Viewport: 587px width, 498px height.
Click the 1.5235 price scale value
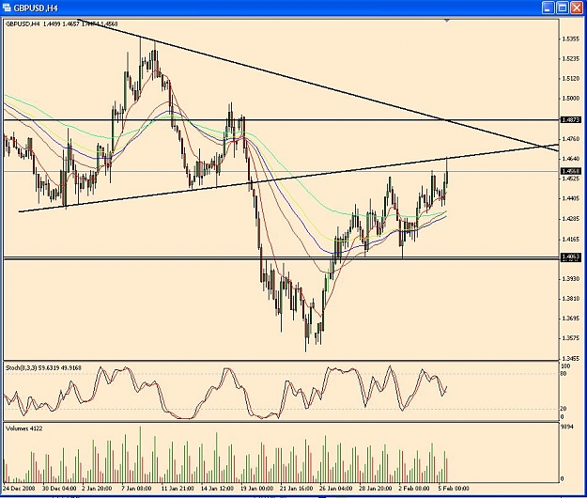coord(571,58)
